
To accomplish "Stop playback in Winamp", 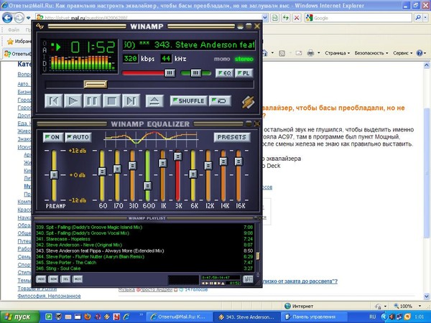I will (111, 100).
